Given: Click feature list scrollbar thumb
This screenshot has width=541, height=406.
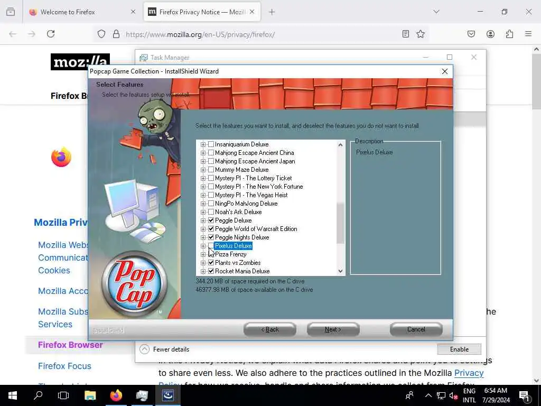Looking at the screenshot, I should click(340, 223).
